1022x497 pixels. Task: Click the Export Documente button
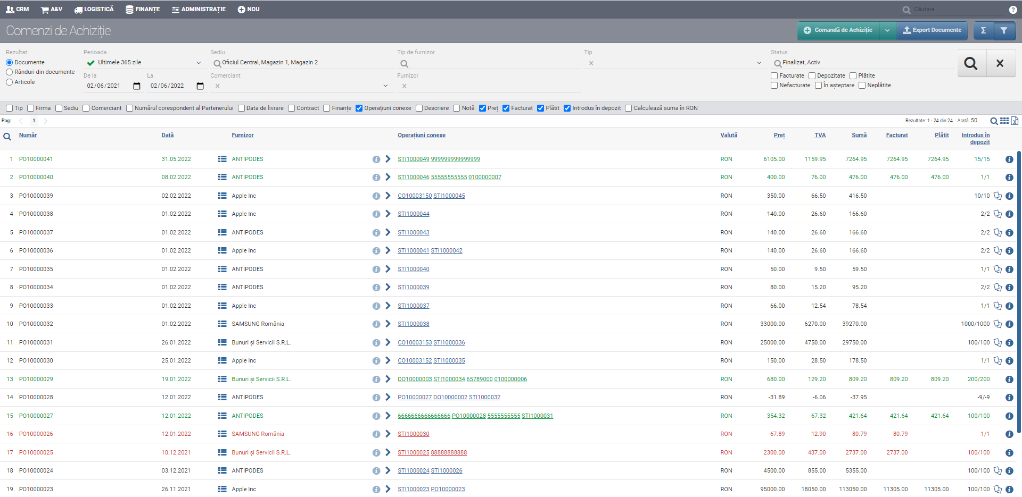(932, 31)
